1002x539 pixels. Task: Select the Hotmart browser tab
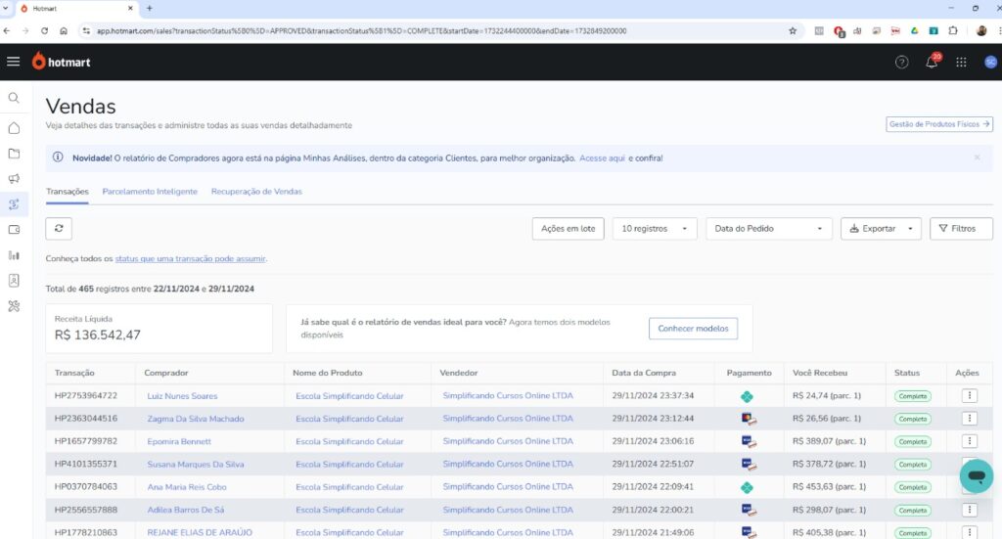(76, 8)
